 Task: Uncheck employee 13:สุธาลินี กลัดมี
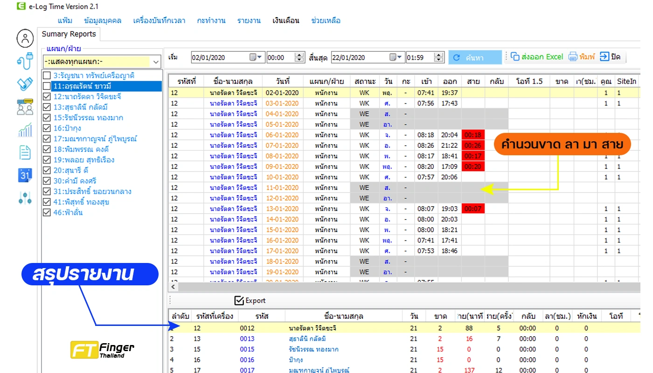[47, 107]
